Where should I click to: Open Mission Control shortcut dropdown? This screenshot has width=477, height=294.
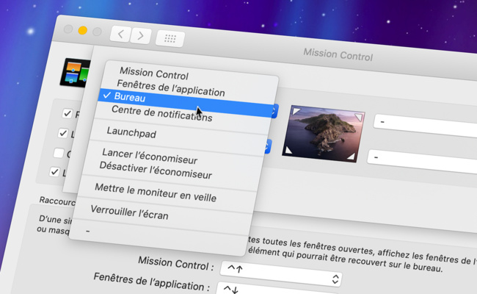[x=281, y=273]
